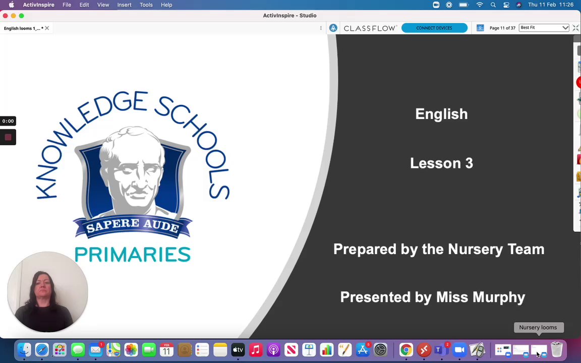
Task: Launch Safari from the Dock
Action: point(42,350)
